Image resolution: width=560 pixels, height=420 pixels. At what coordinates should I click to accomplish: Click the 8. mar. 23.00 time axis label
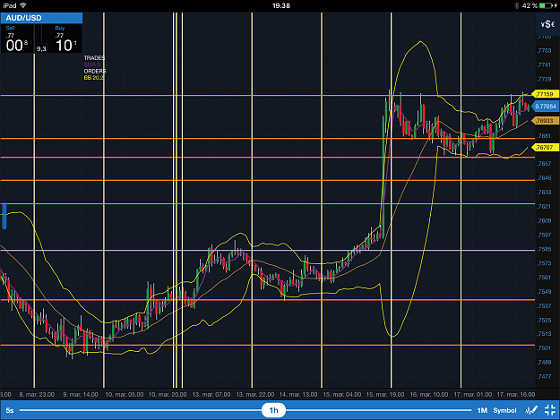[37, 394]
